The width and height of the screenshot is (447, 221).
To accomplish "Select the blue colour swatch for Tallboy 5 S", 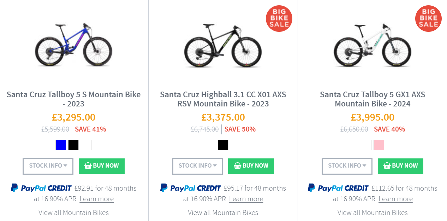I will click(61, 145).
